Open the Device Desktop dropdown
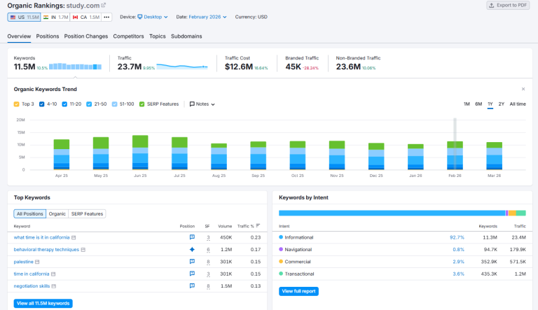 point(152,17)
